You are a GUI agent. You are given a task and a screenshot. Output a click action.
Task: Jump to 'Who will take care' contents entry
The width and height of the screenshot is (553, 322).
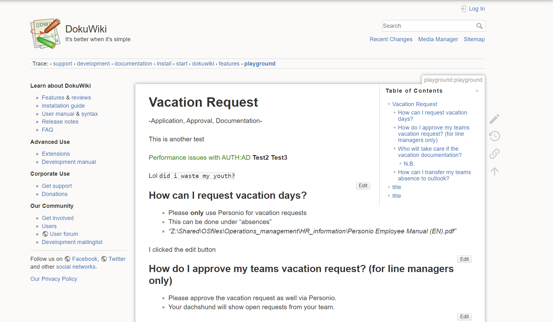430,152
